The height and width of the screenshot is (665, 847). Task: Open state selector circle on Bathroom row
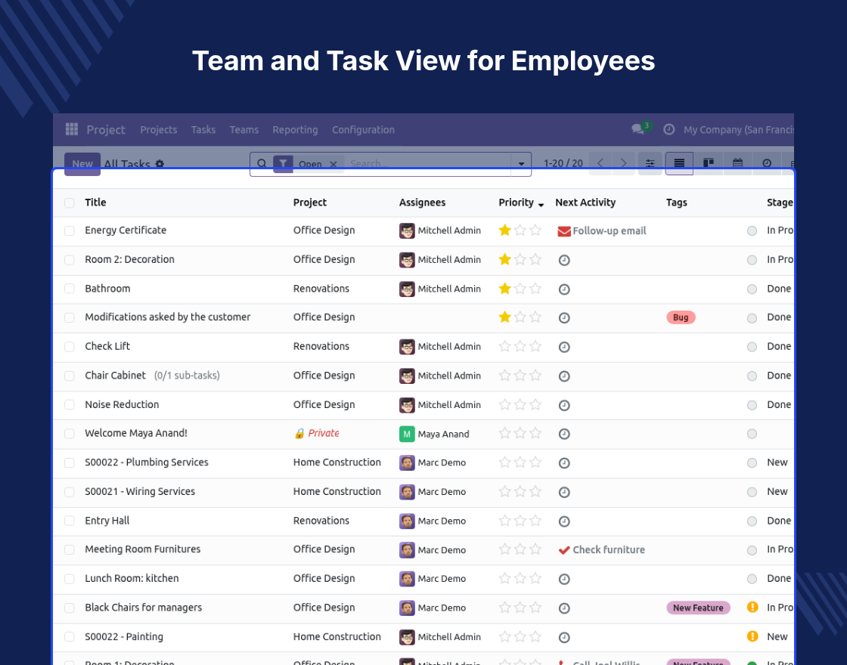click(x=752, y=289)
